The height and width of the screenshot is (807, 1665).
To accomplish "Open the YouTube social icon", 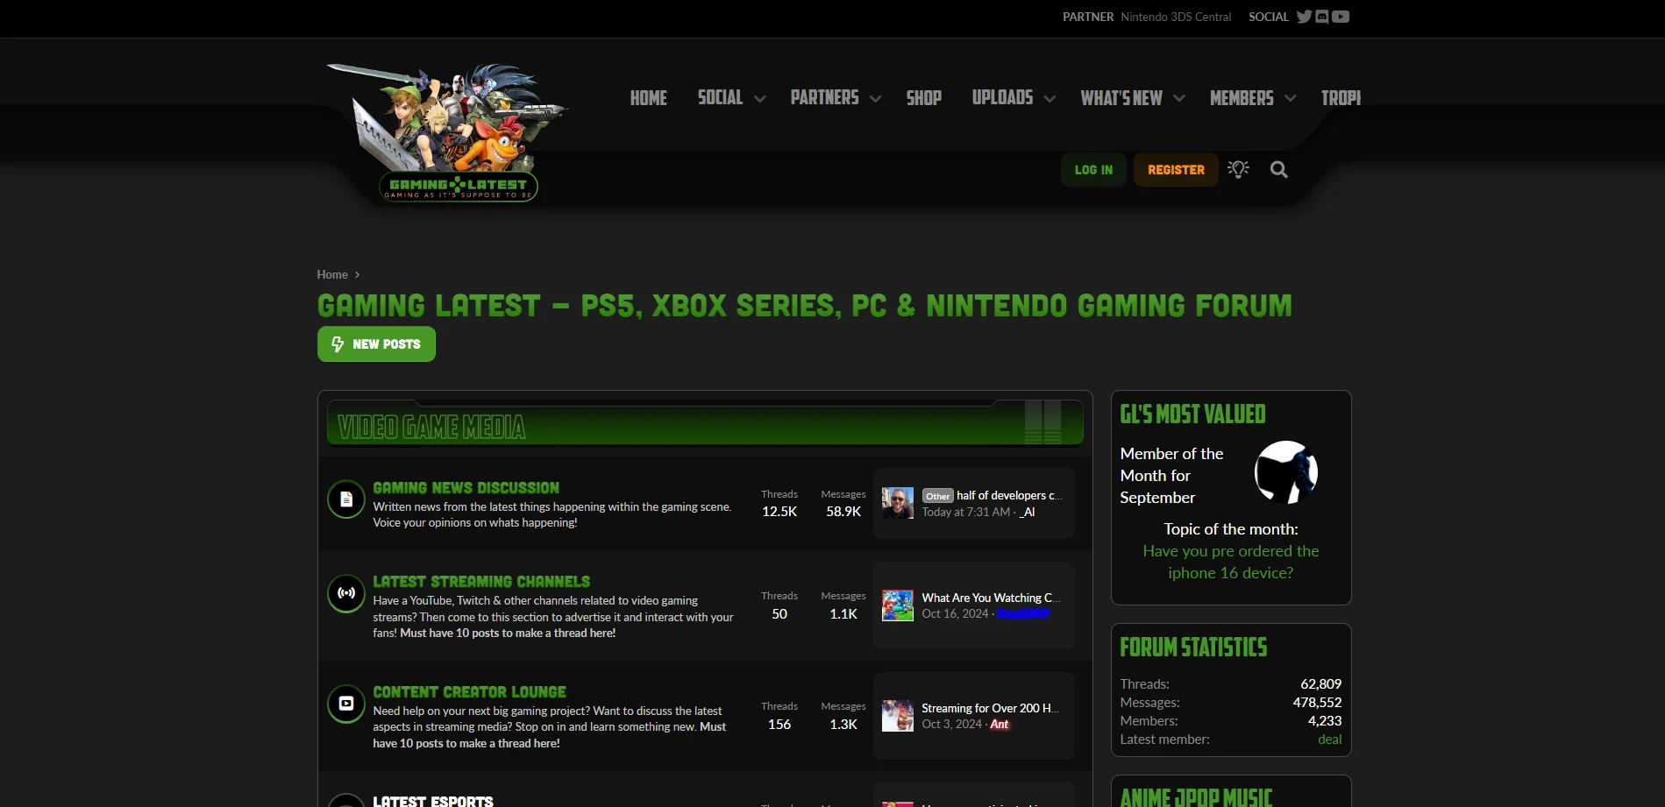I will tap(1341, 17).
